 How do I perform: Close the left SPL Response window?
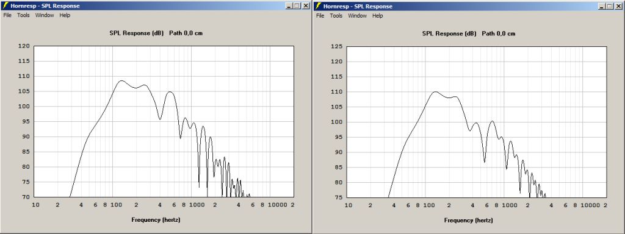306,6
